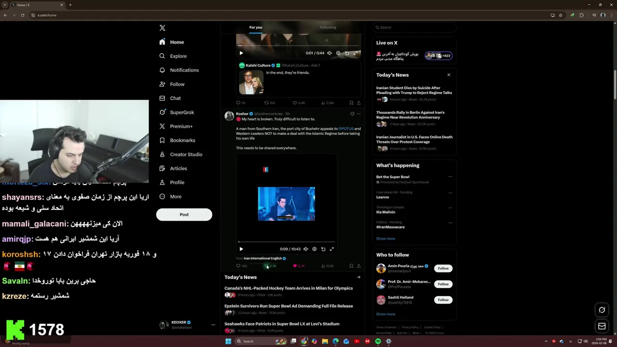The width and height of the screenshot is (617, 347).
Task: Expand the More menu in the sidebar
Action: (170, 196)
